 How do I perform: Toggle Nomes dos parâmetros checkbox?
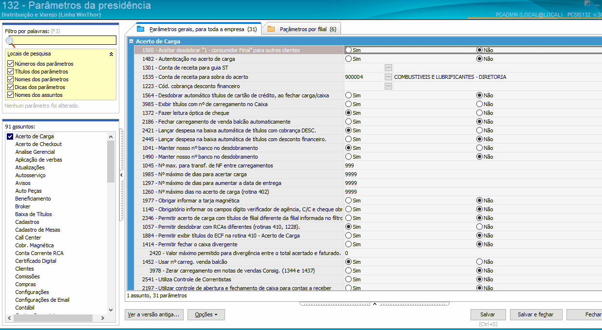[10, 79]
